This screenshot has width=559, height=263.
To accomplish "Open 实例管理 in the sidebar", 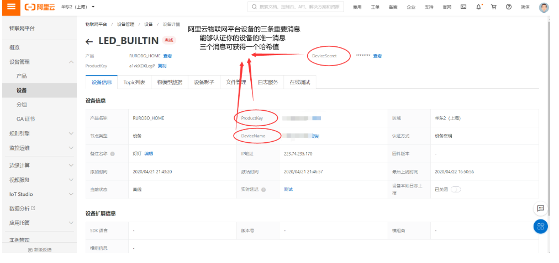I will (x=19, y=240).
